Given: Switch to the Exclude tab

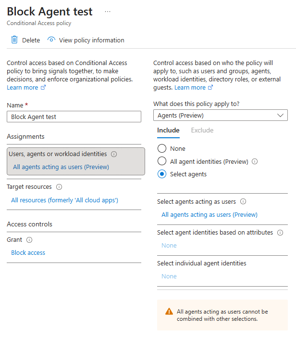Looking at the screenshot, I should tap(202, 131).
